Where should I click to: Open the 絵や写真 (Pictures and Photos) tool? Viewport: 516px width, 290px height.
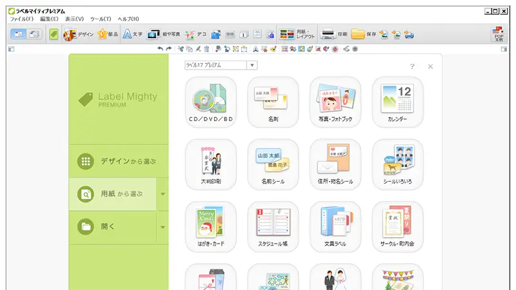coord(164,34)
